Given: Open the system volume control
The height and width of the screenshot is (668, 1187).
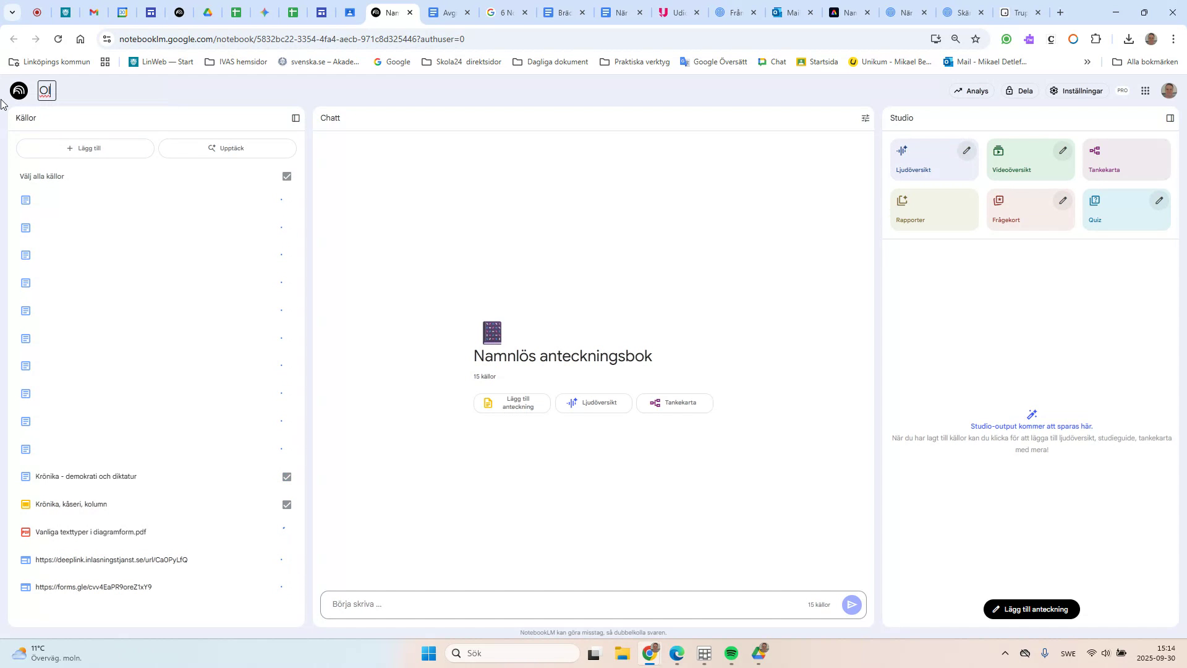Looking at the screenshot, I should click(x=1106, y=653).
